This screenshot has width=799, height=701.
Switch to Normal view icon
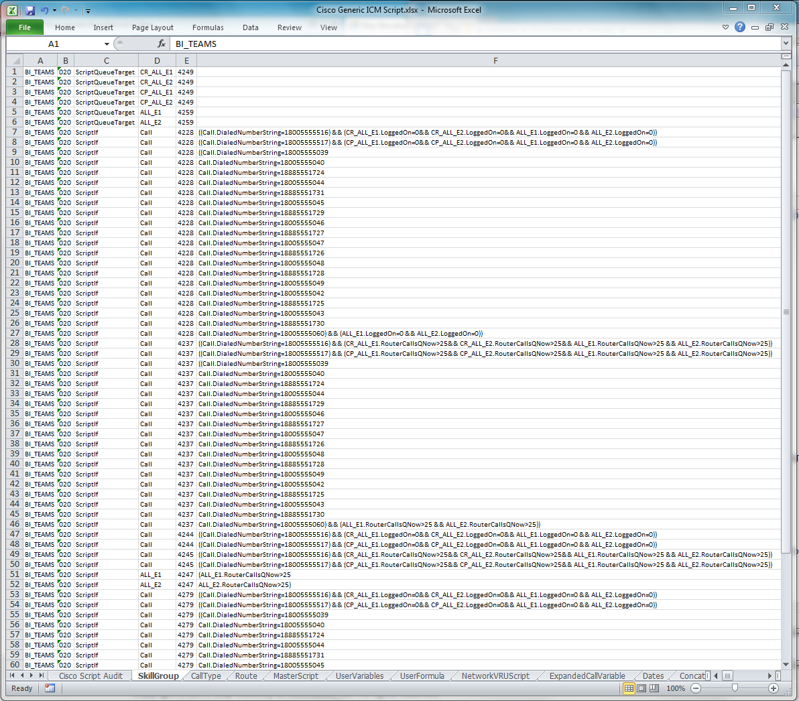[629, 688]
